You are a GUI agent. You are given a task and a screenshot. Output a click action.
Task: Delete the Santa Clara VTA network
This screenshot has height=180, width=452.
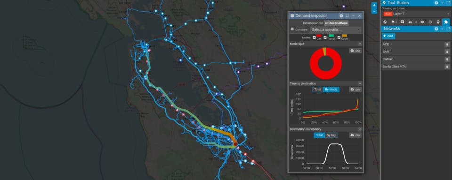click(x=447, y=67)
